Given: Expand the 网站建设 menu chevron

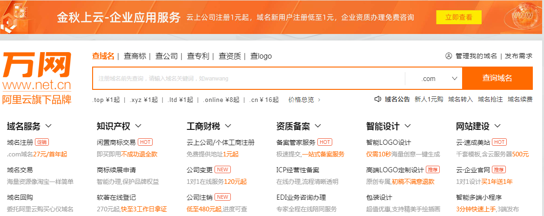Looking at the screenshot, I should coord(498,126).
